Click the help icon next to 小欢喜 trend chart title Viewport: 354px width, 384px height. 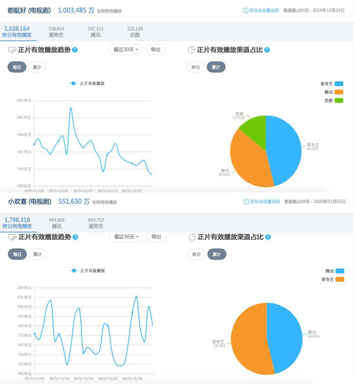tap(76, 237)
